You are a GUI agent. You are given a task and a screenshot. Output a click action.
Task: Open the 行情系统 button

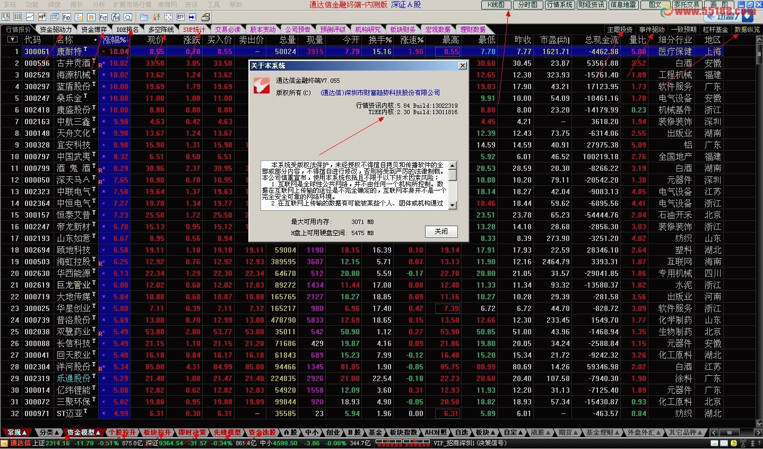click(x=559, y=5)
